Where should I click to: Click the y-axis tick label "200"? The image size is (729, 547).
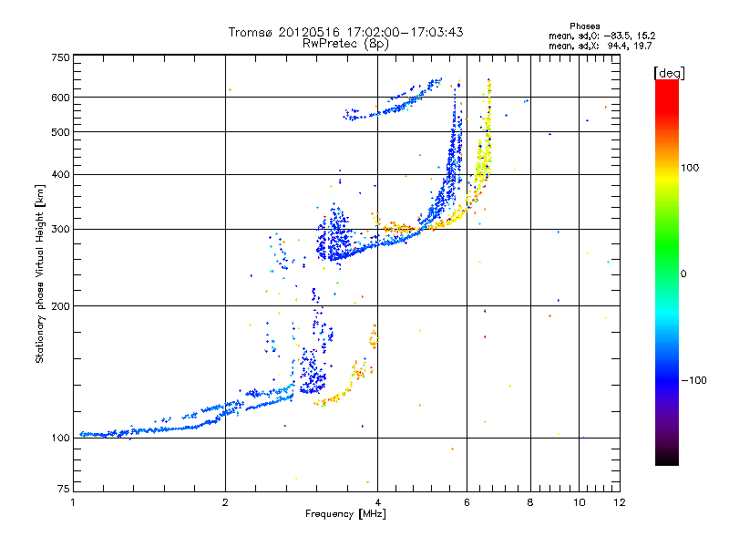pos(60,306)
